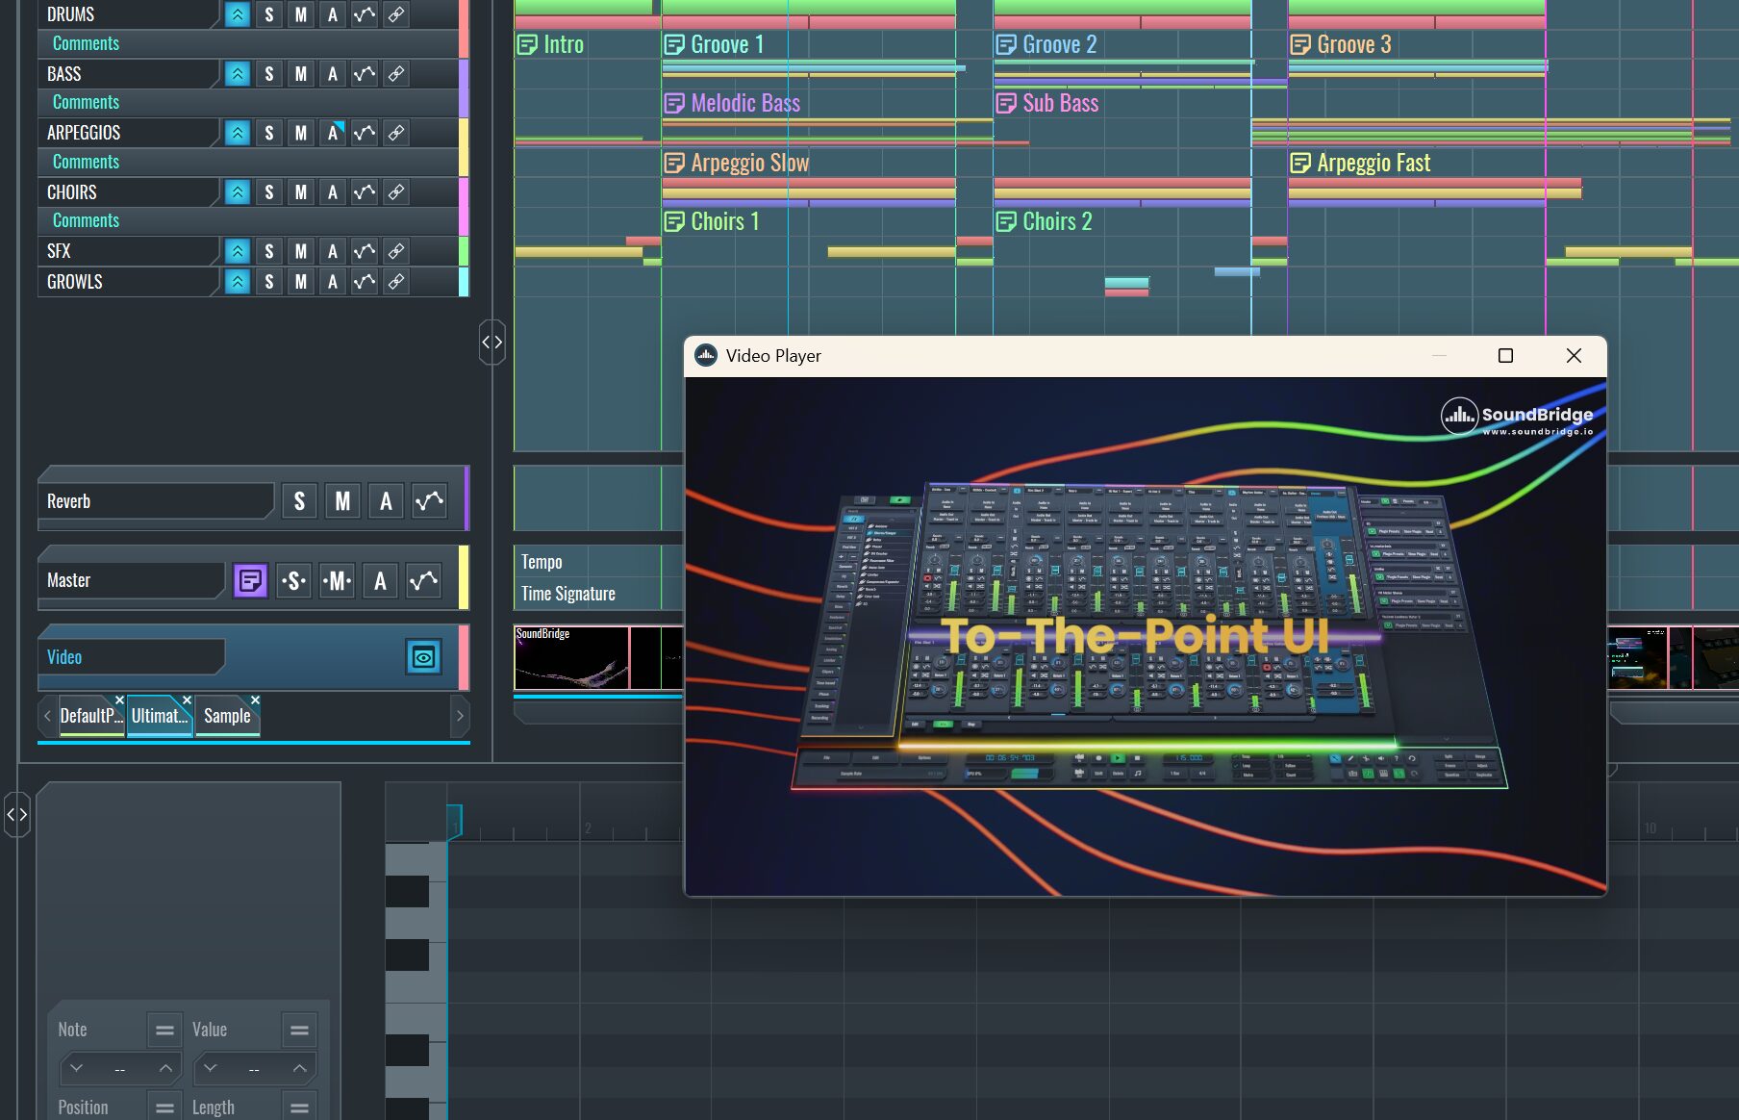Click the automation icon on Reverb track
Viewport: 1739px width, 1120px height.
pos(429,500)
